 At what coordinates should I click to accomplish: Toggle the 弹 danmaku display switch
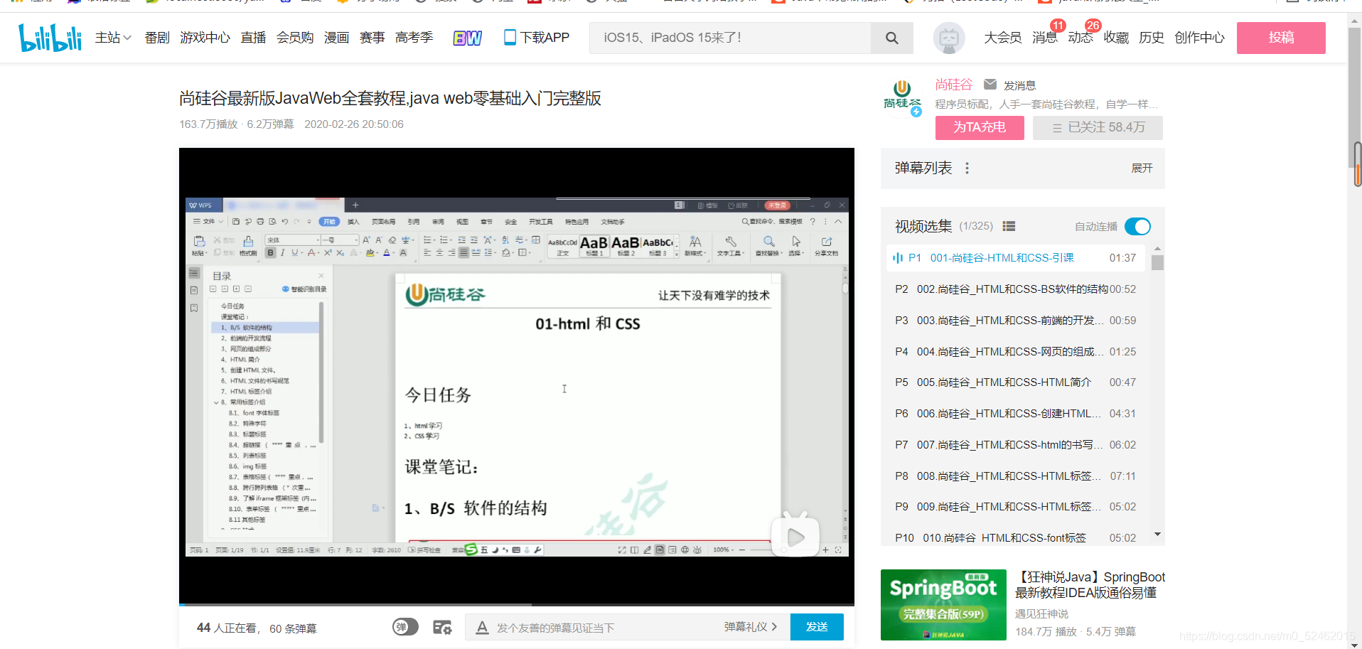click(x=405, y=627)
